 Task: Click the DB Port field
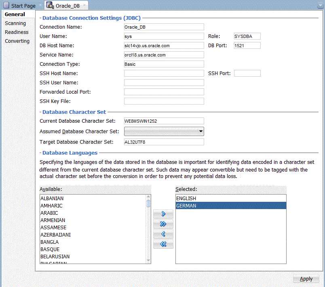click(247, 46)
